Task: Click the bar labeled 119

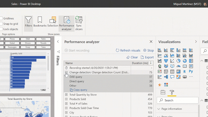Action: click(28, 57)
